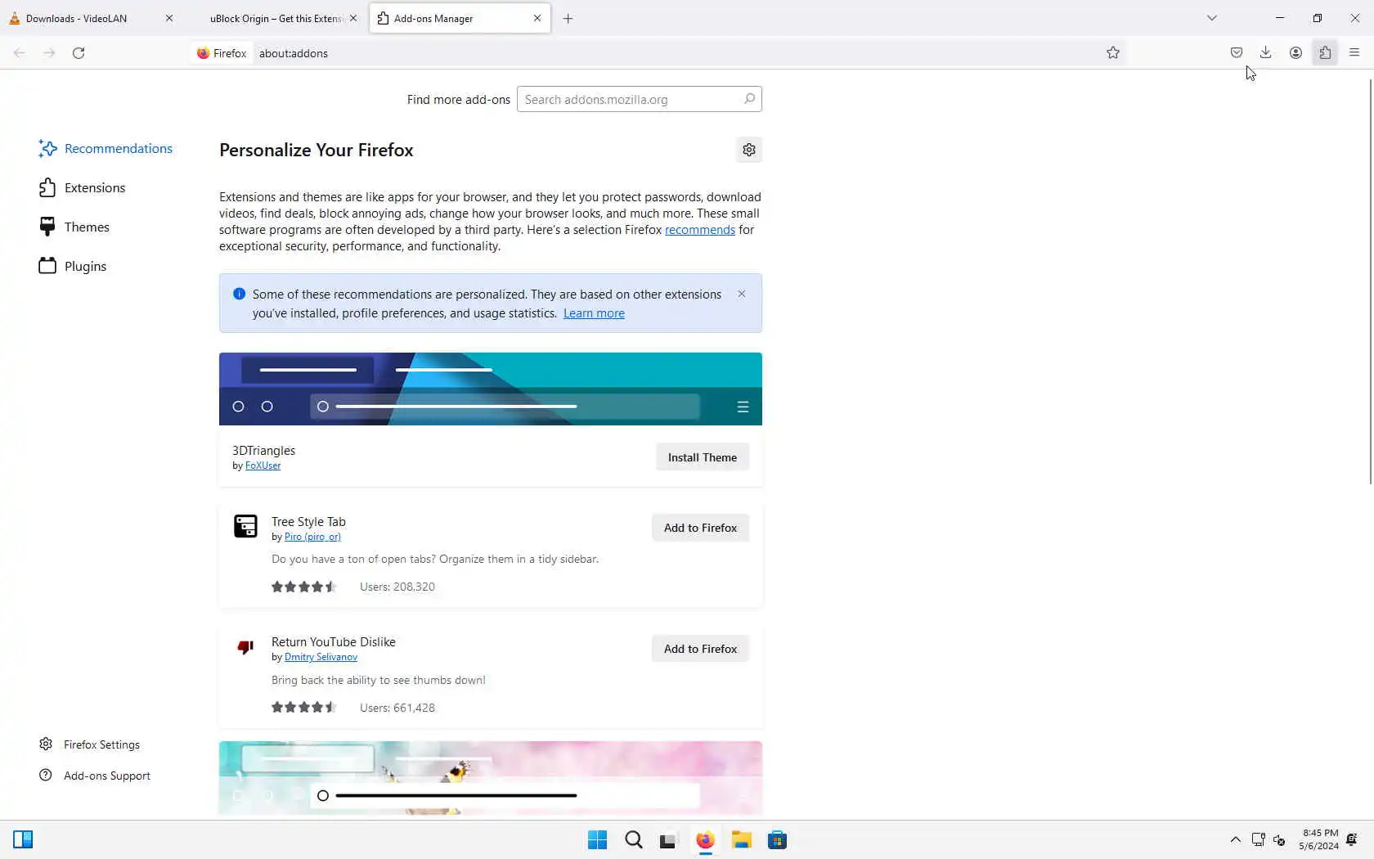Viewport: 1374px width, 859px height.
Task: Add Tree Style Tab to Firefox
Action: coord(701,528)
